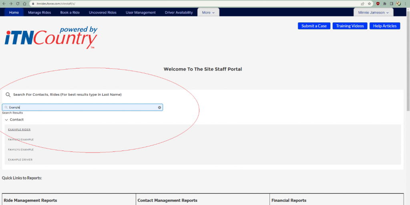The image size is (410, 205).
Task: Toggle the browser side panel icon
Action: point(392,4)
